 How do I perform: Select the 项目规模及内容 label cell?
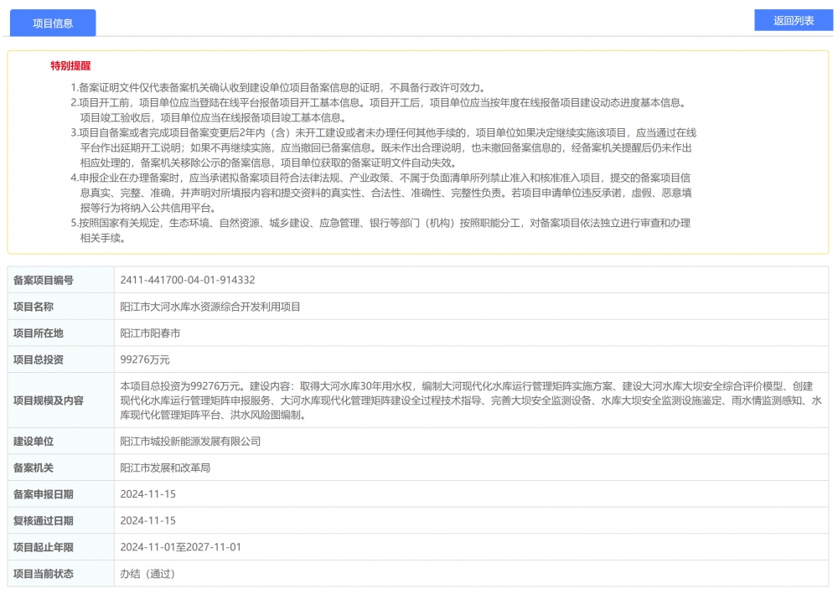(61, 400)
